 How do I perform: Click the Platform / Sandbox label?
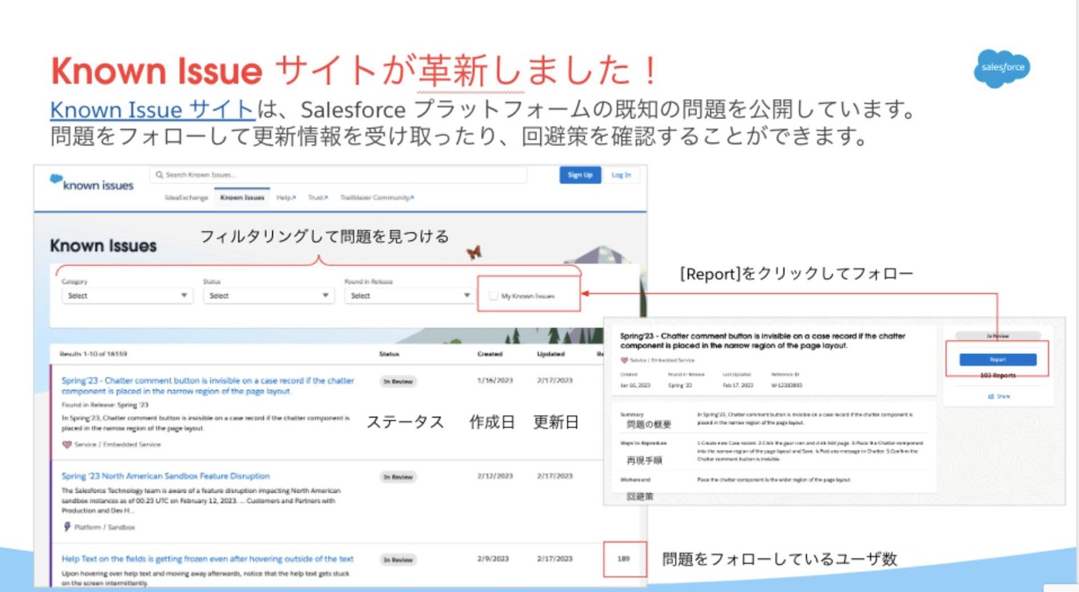[105, 527]
